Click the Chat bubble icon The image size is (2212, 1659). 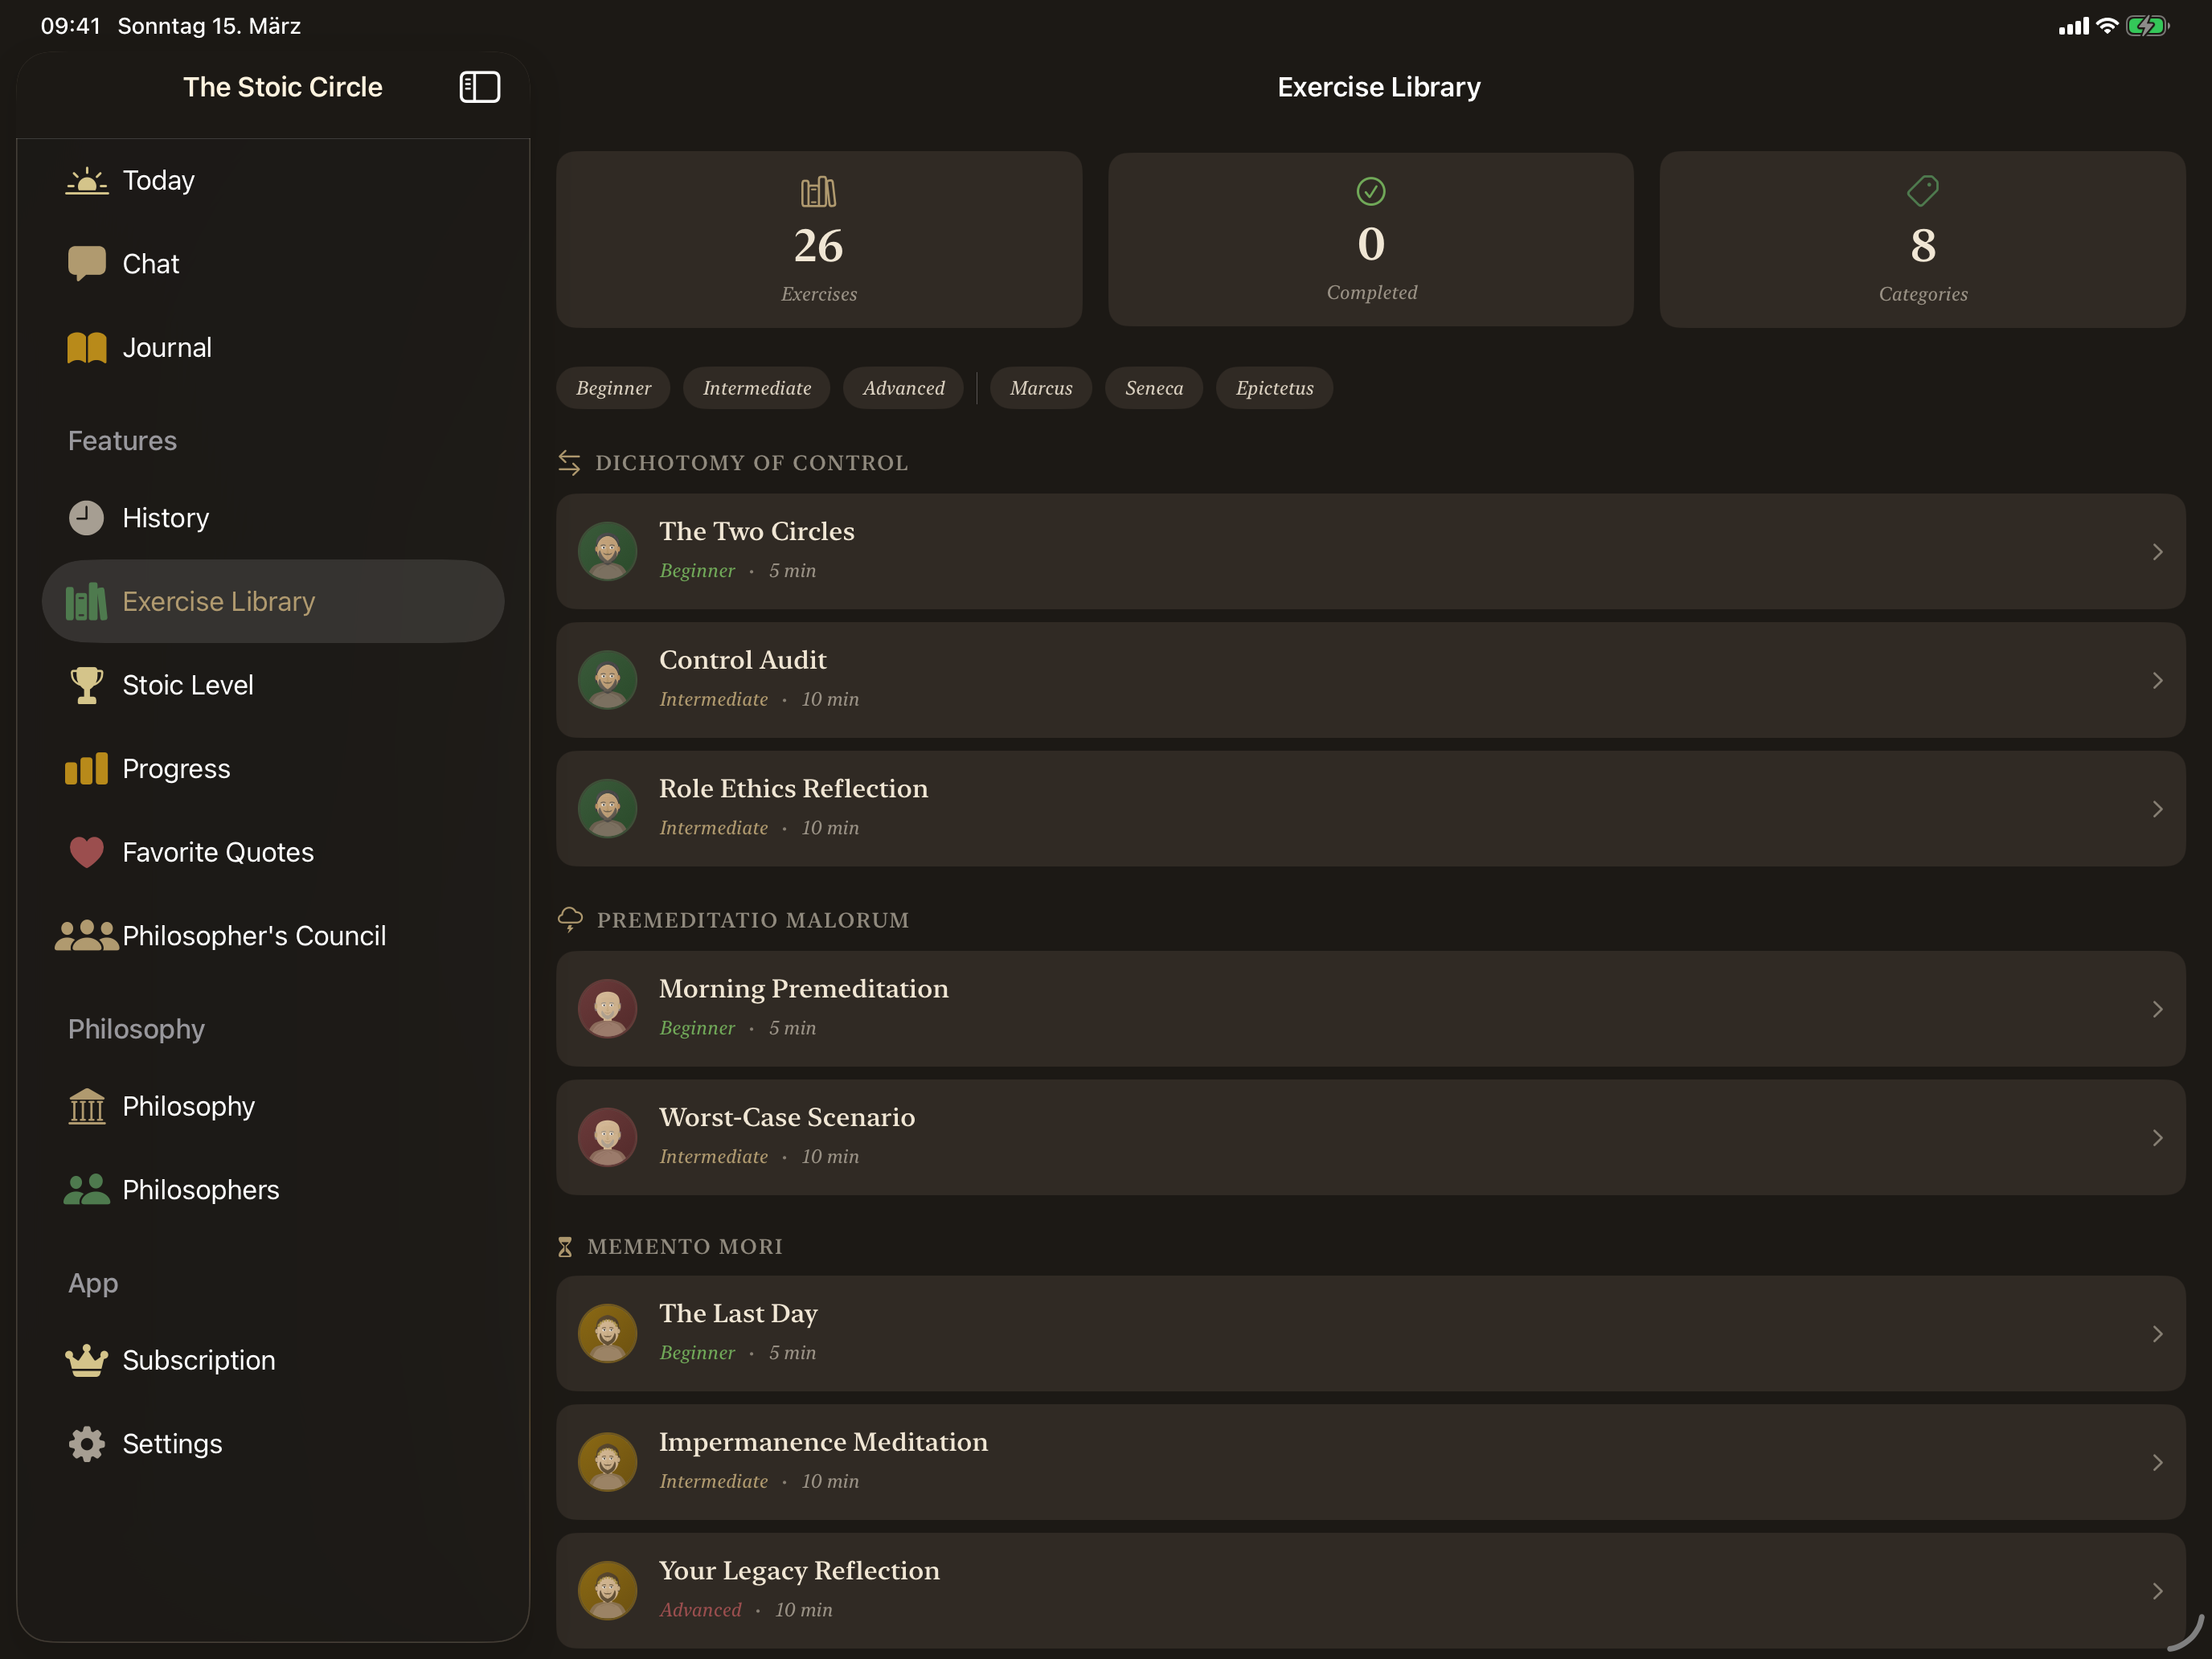pyautogui.click(x=86, y=264)
